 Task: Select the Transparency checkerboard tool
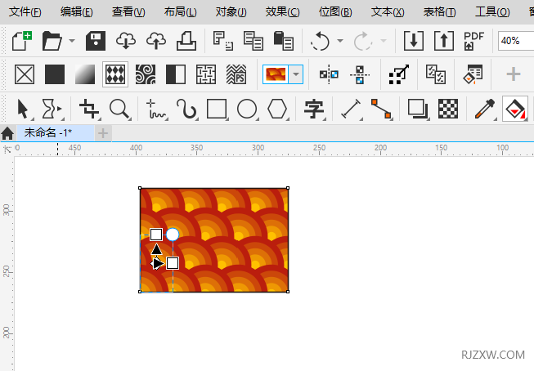(x=448, y=109)
